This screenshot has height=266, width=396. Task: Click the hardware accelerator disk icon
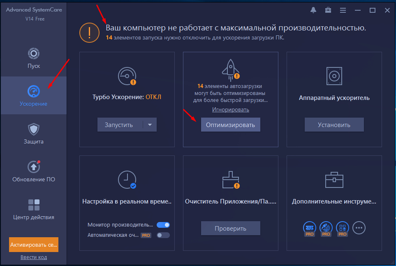334,76
